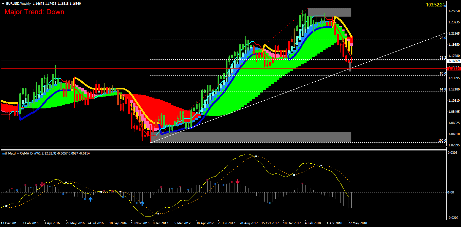
Task: Click the "EURUSD,Weekly" chart title text
Action: 18,3
